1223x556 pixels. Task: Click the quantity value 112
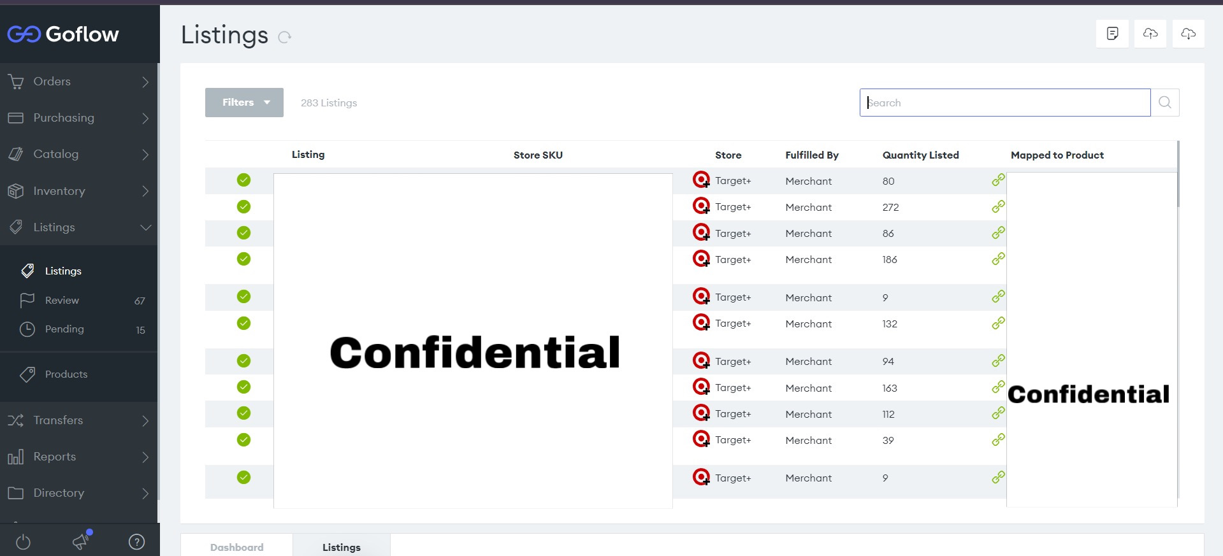tap(888, 414)
